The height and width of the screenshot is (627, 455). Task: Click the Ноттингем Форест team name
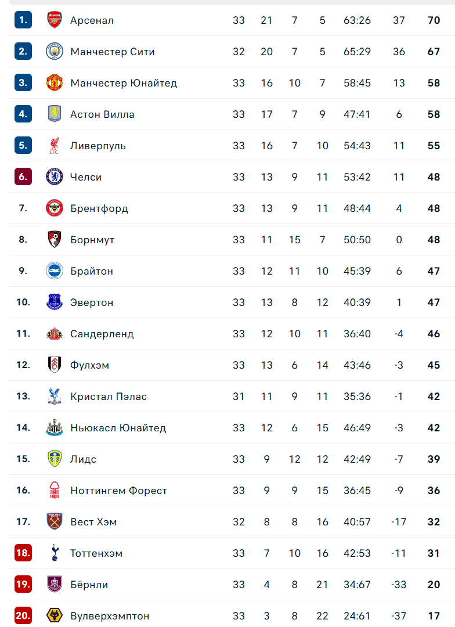118,491
